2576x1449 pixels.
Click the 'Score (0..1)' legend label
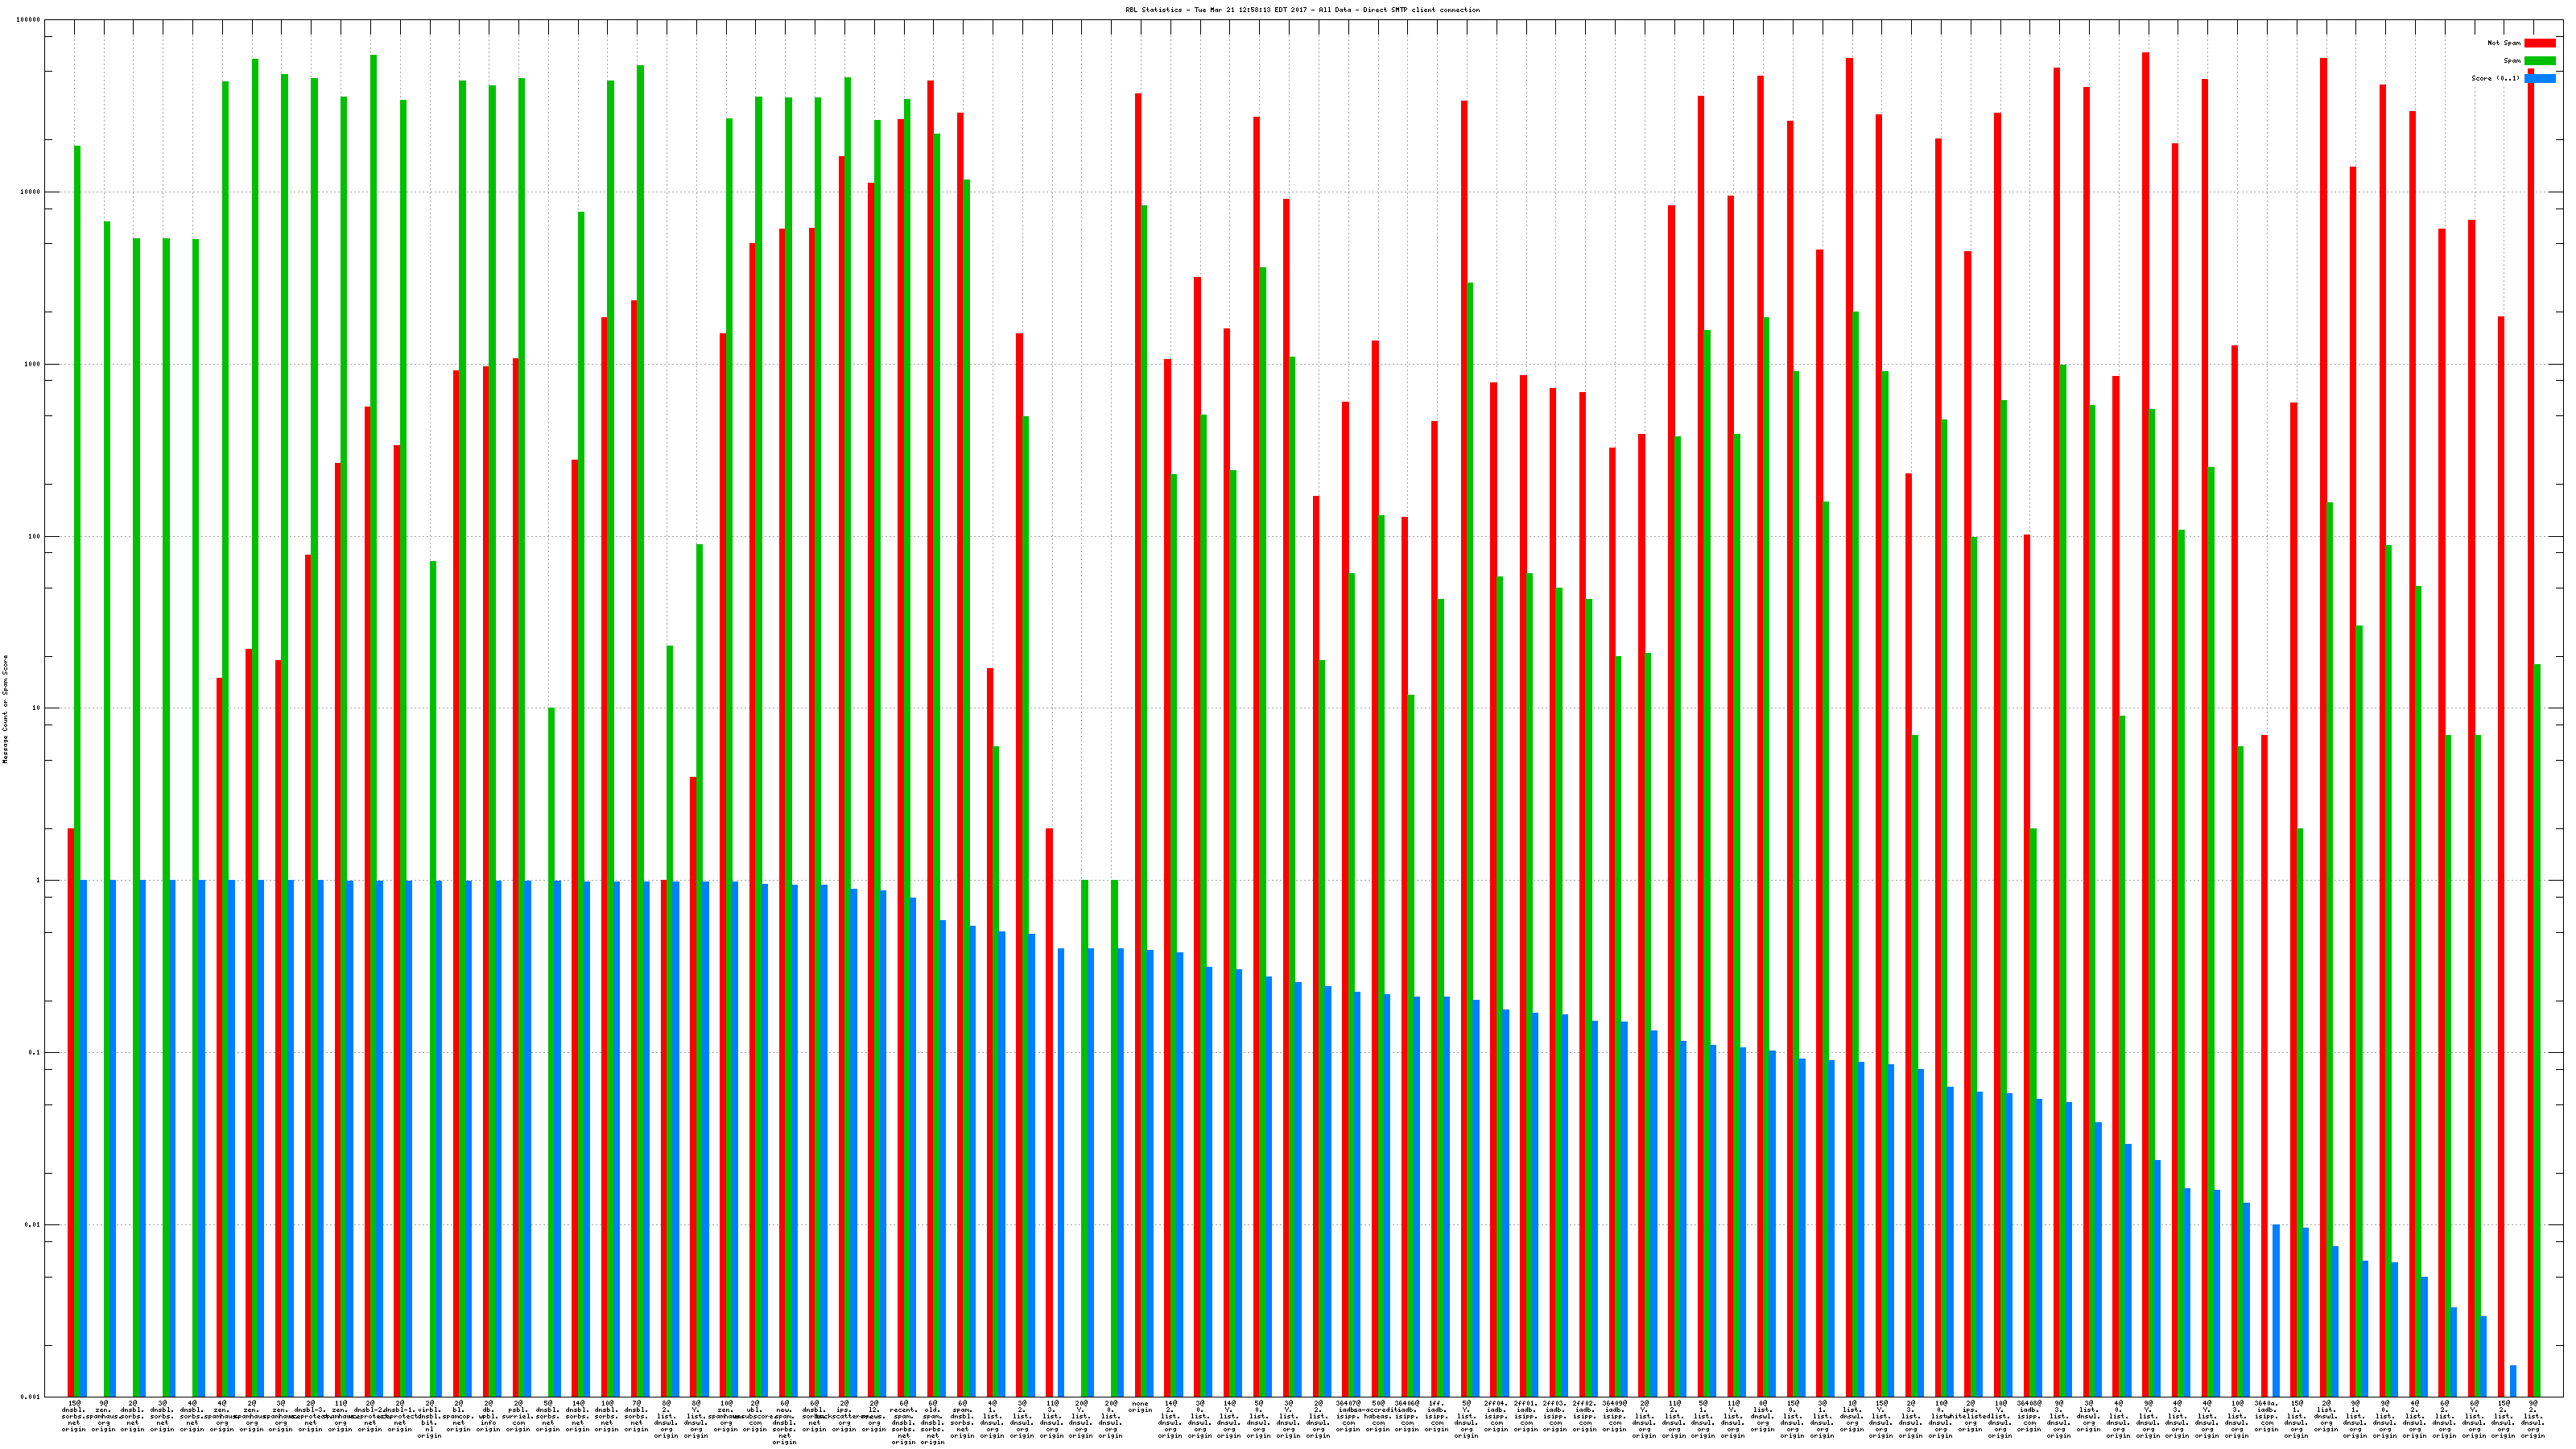[2495, 78]
